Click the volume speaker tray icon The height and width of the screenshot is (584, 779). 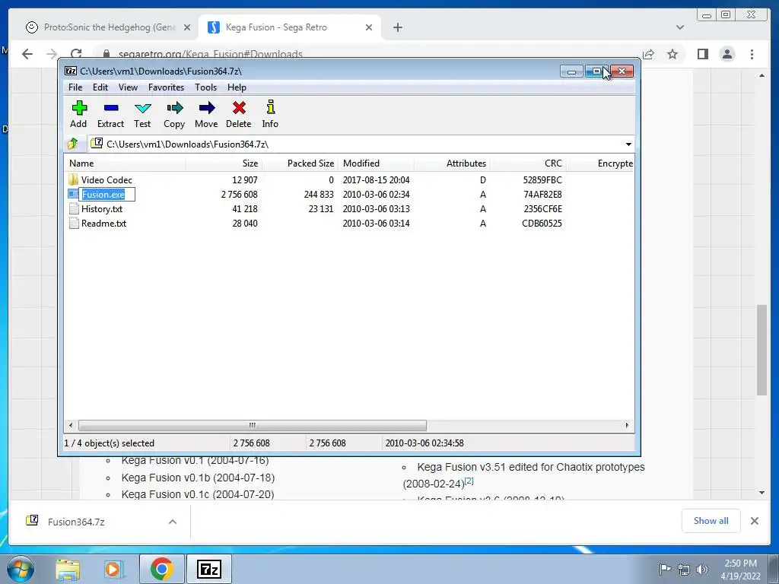point(702,569)
